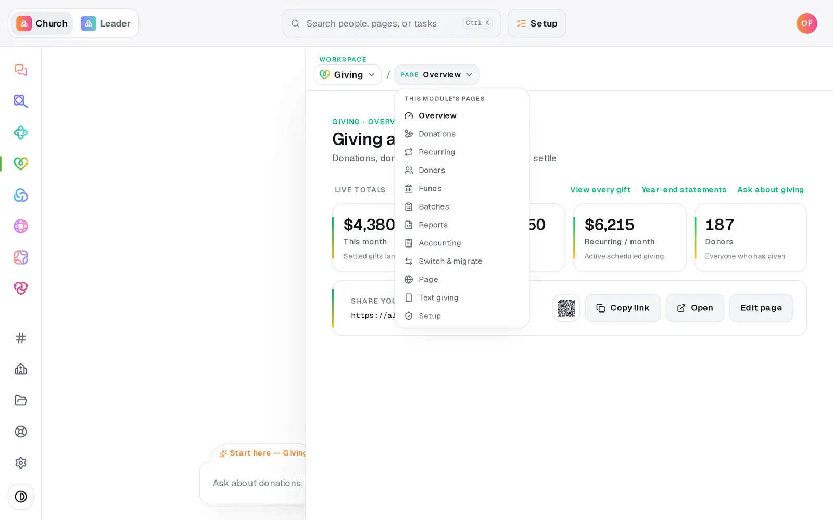Switch to the Leader mode
This screenshot has width=833, height=520.
[x=106, y=23]
